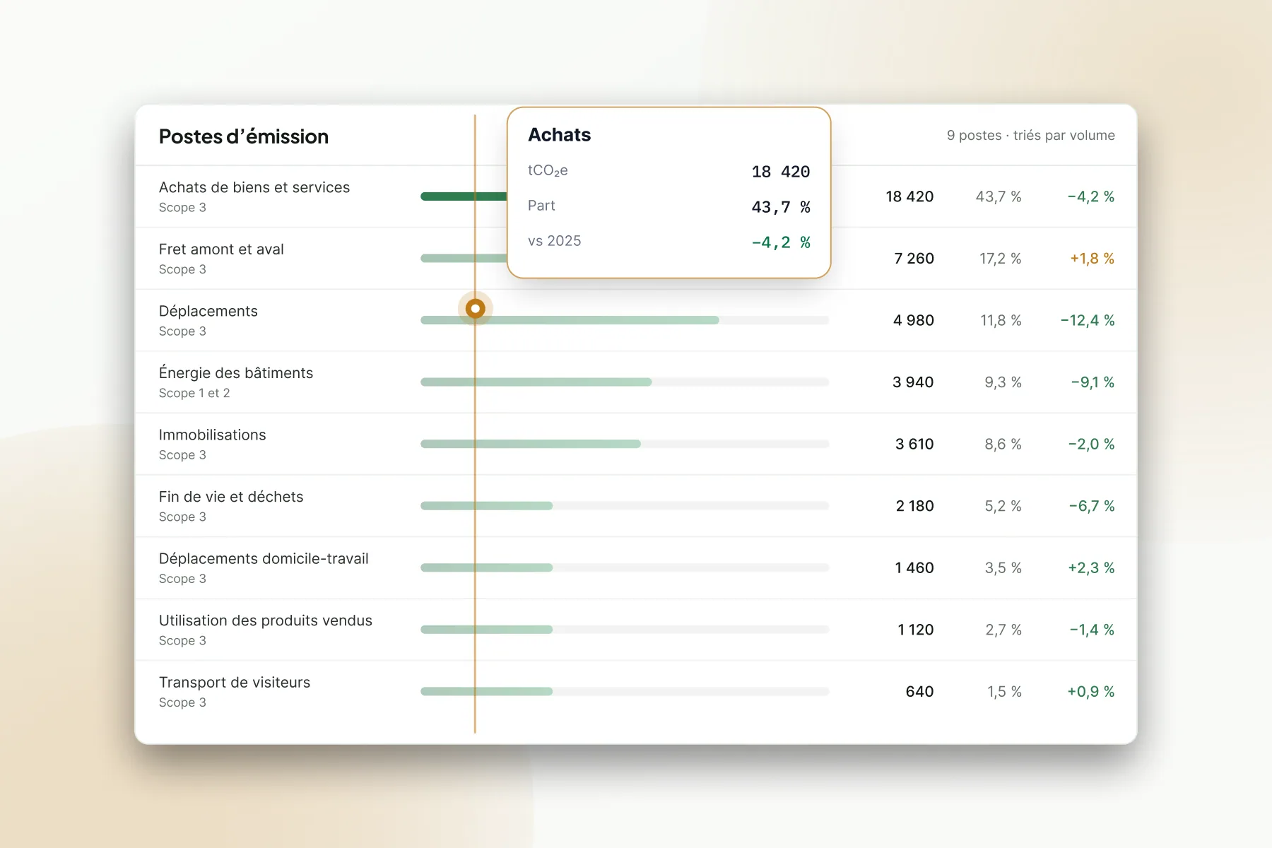Click the Immobilisations row label
Screen dimensions: 1272x848
213,435
